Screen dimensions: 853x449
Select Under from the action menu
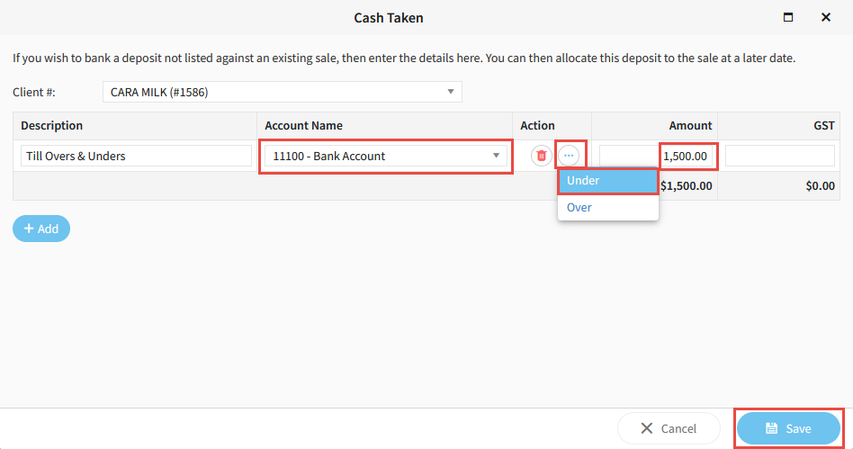607,181
